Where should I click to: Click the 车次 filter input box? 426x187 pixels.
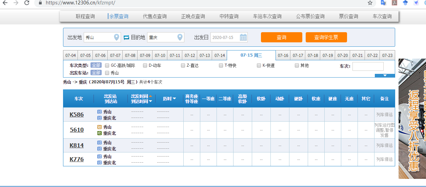pos(368,66)
